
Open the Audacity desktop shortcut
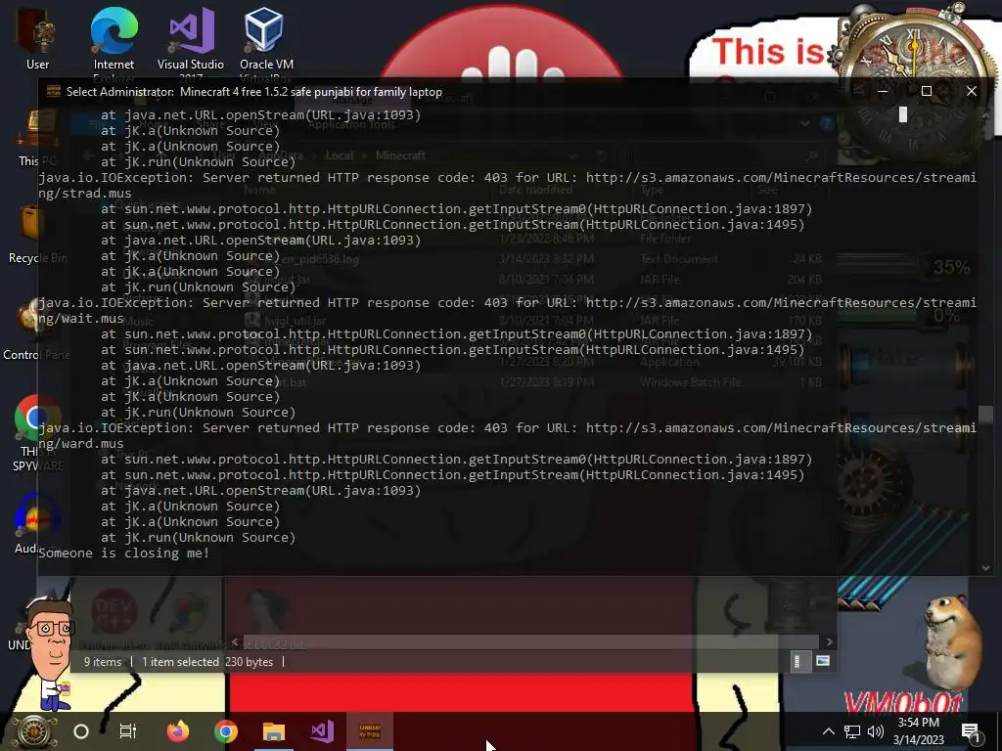click(x=37, y=524)
